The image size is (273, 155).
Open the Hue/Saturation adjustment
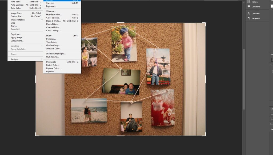pos(62,15)
